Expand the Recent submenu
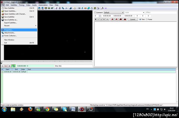Viewport: 179px width, 118px height. (19, 26)
